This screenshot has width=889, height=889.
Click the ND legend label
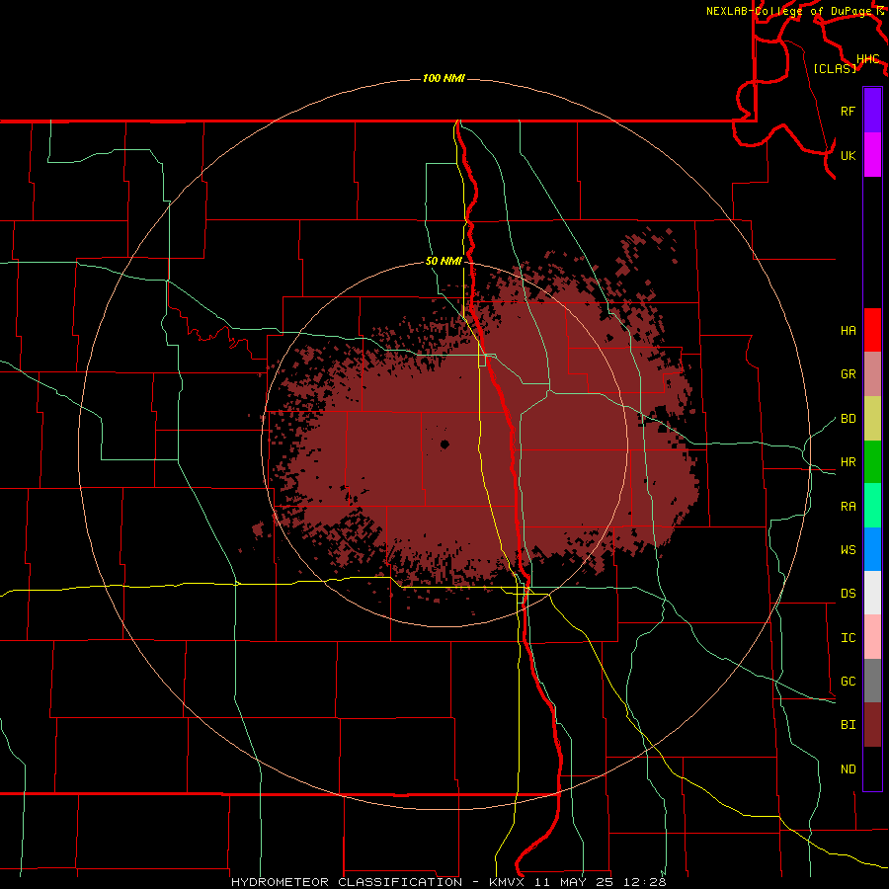pyautogui.click(x=848, y=769)
